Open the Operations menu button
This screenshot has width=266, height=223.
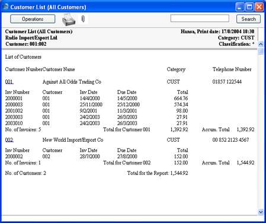[33, 19]
